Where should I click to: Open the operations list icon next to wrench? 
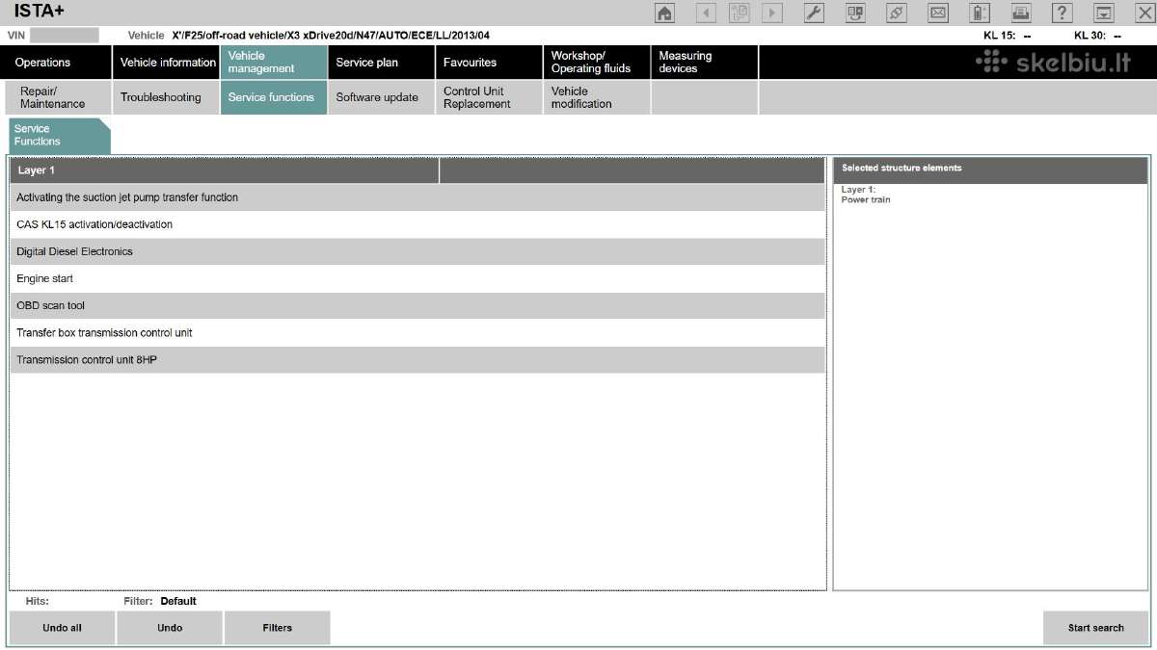[855, 13]
